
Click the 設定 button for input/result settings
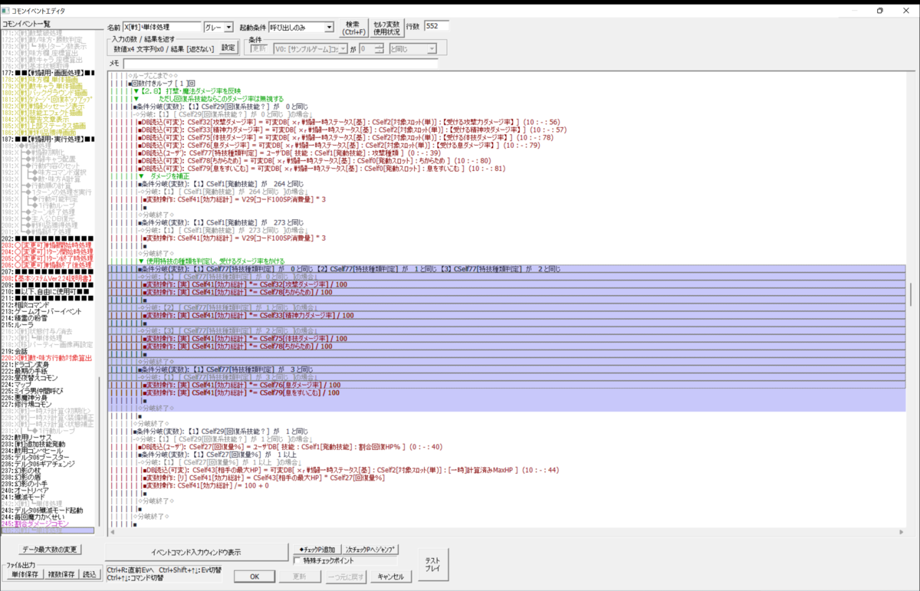click(229, 48)
